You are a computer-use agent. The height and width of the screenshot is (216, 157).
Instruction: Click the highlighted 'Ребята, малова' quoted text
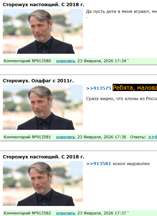(135, 88)
